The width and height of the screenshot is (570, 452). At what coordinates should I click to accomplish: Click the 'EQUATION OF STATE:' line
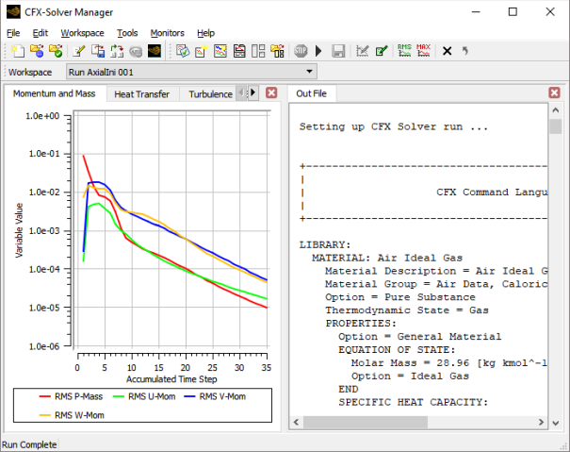point(397,350)
